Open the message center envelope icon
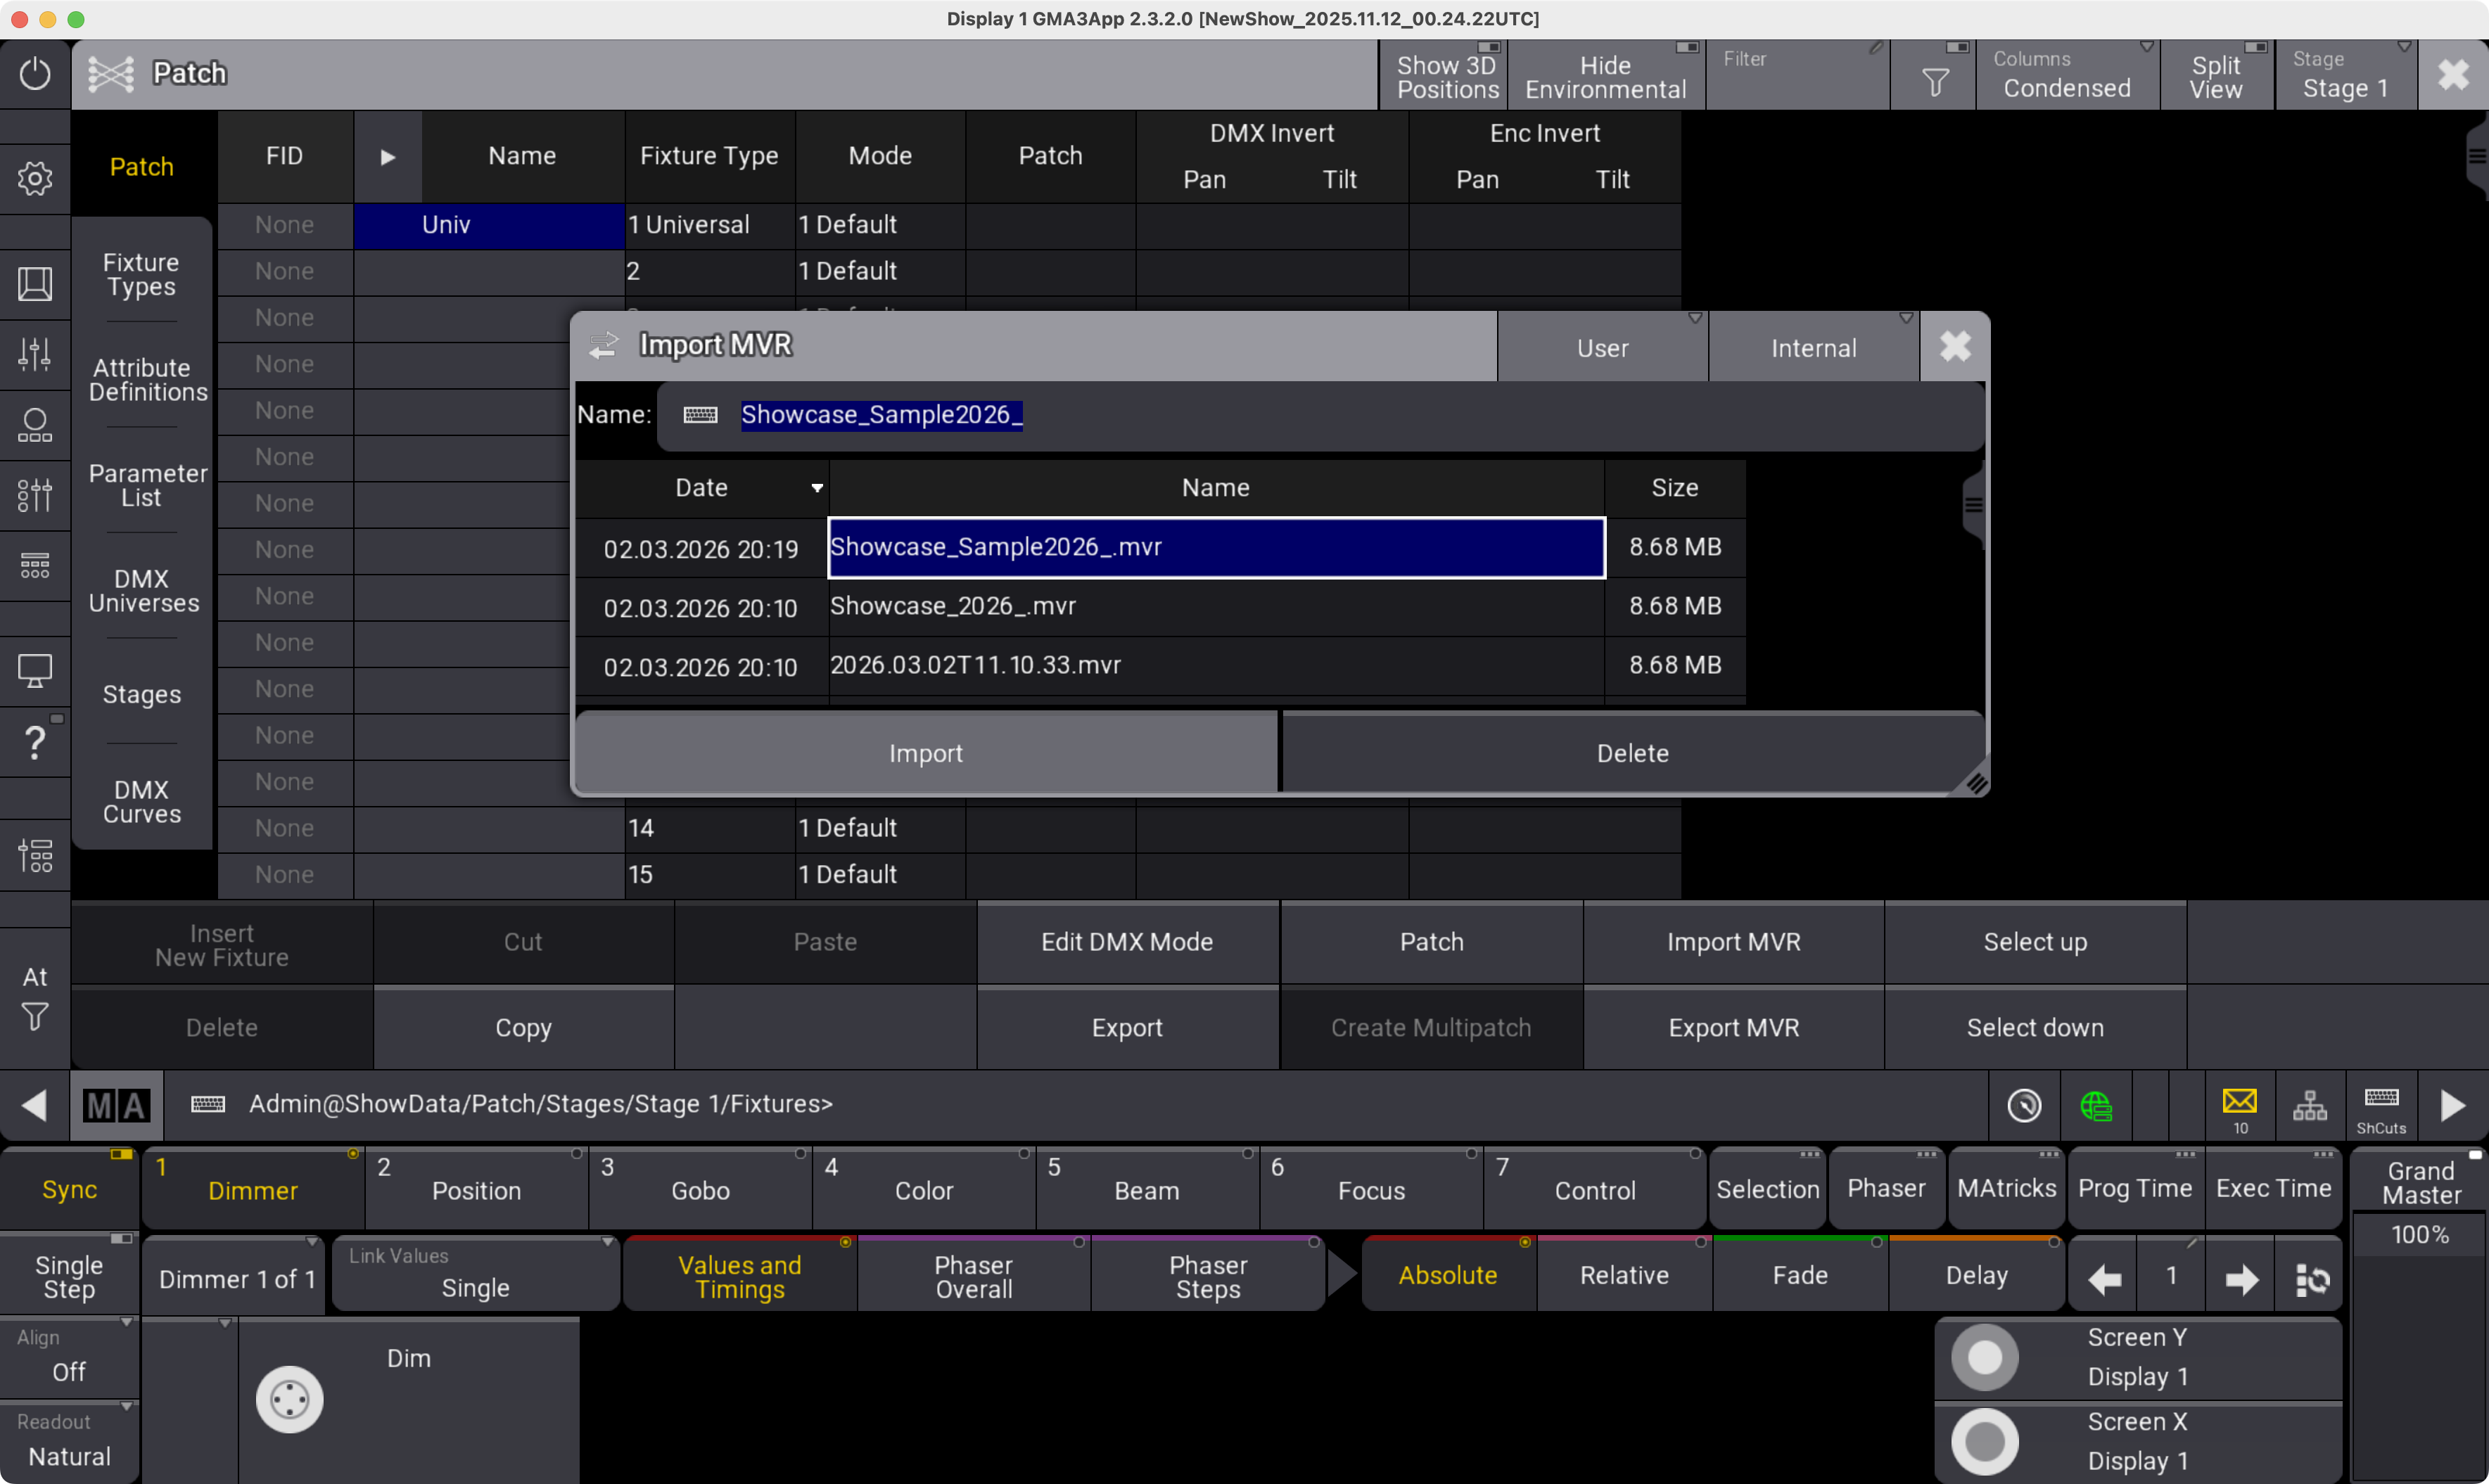 click(x=2239, y=1104)
